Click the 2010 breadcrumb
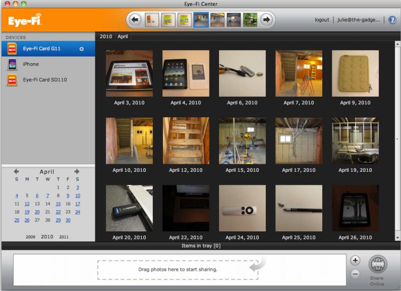 pos(105,37)
